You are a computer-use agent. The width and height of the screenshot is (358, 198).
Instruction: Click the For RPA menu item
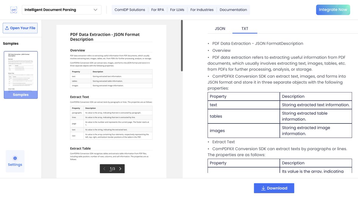(x=158, y=10)
